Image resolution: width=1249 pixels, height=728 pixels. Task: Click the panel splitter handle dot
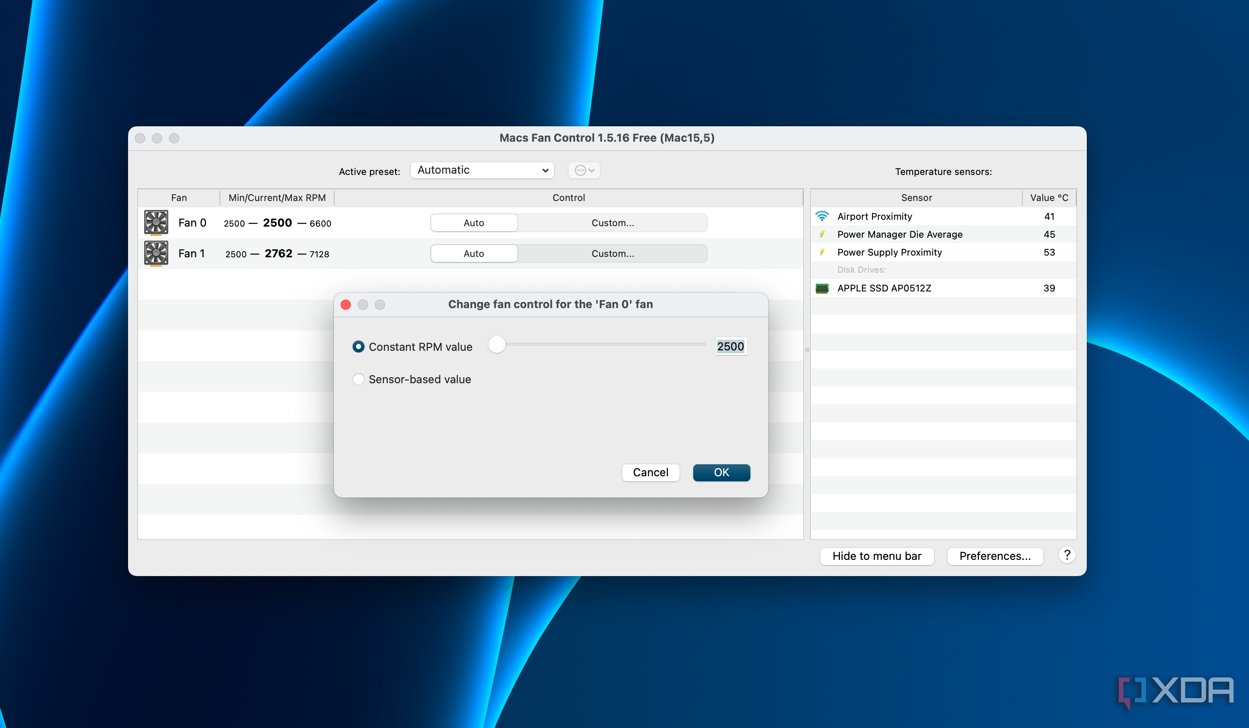click(x=807, y=350)
